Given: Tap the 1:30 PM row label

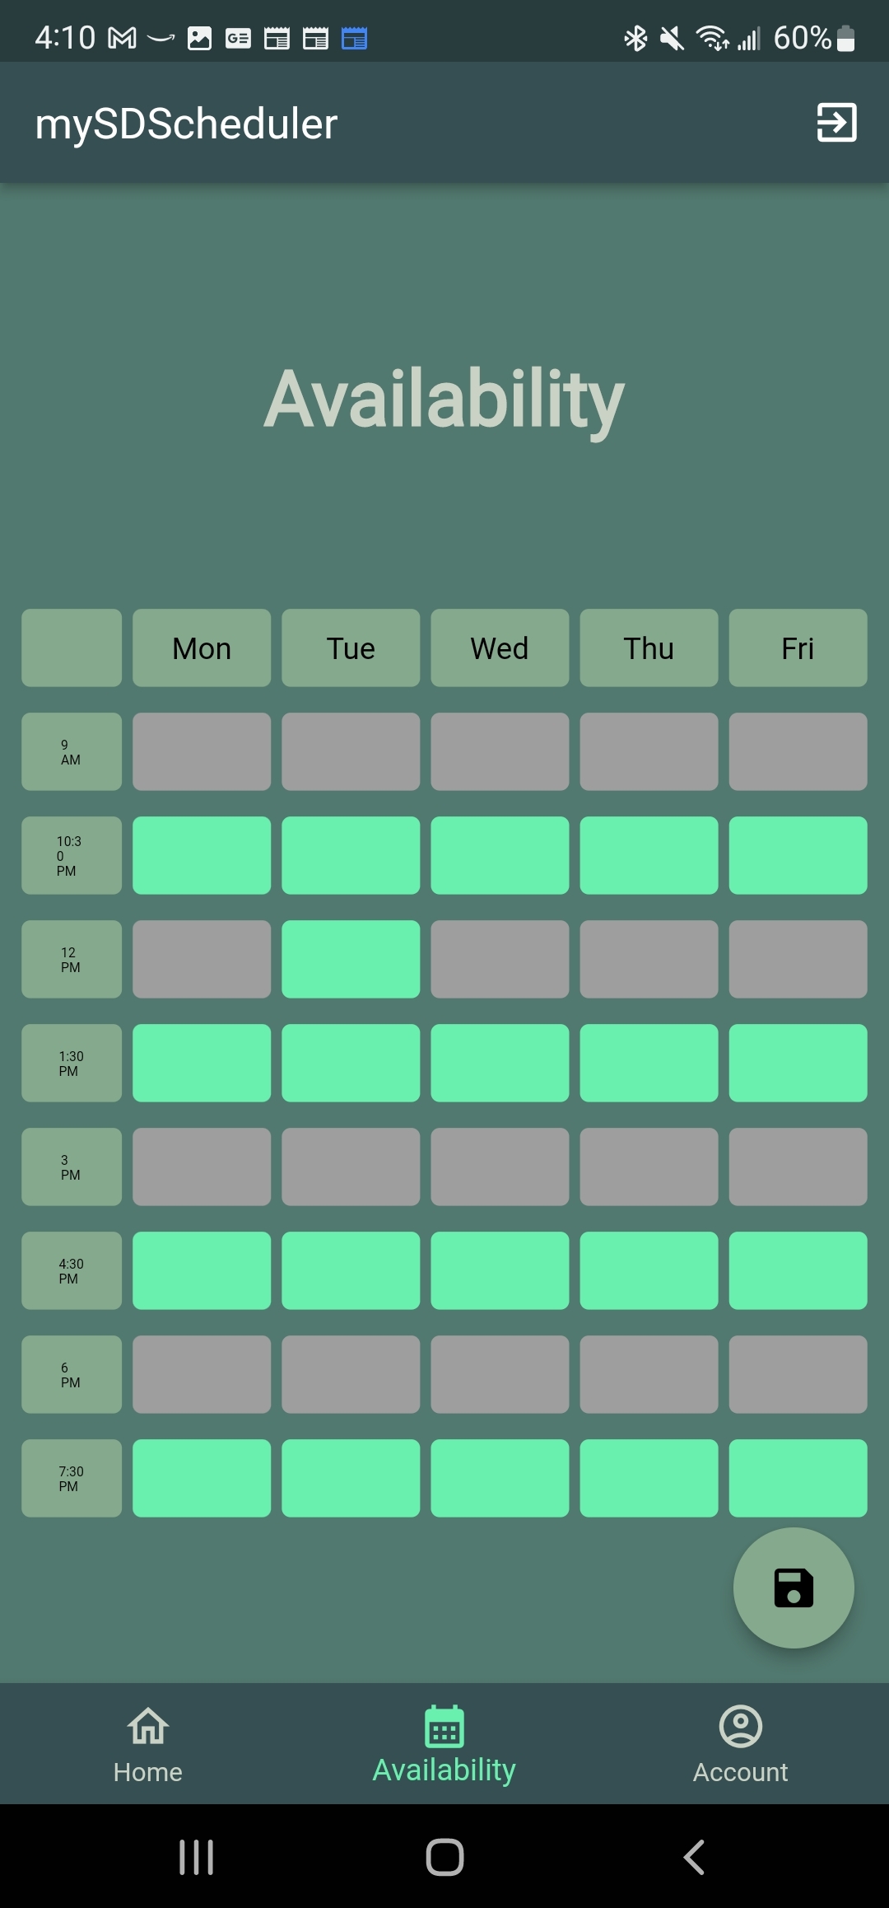Looking at the screenshot, I should [71, 1064].
